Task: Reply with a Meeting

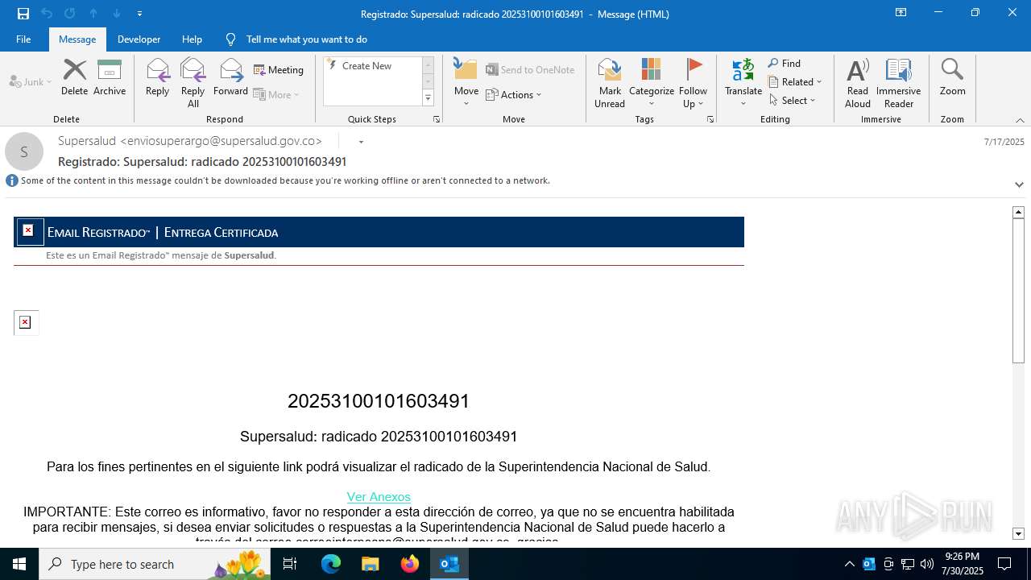Action: click(x=279, y=70)
